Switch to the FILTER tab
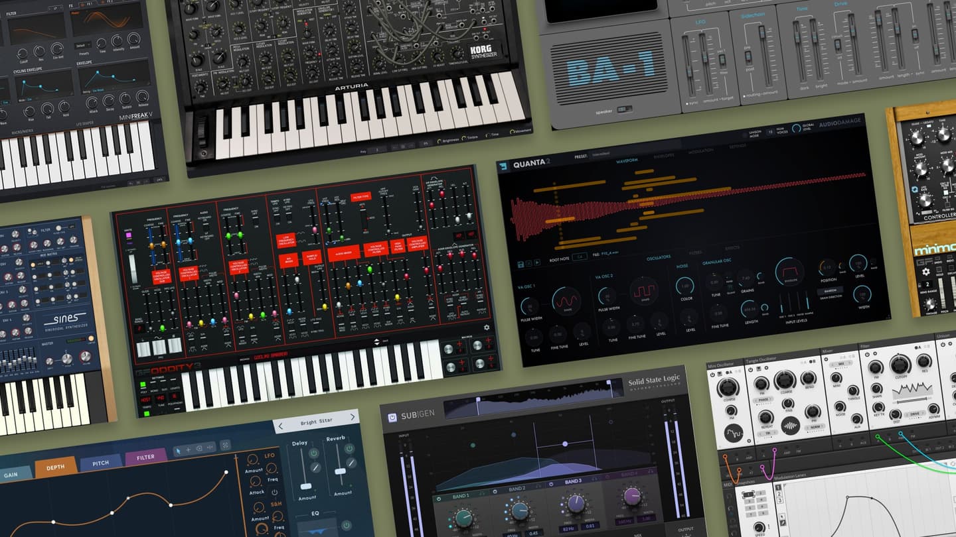The height and width of the screenshot is (537, 956). pos(145,457)
